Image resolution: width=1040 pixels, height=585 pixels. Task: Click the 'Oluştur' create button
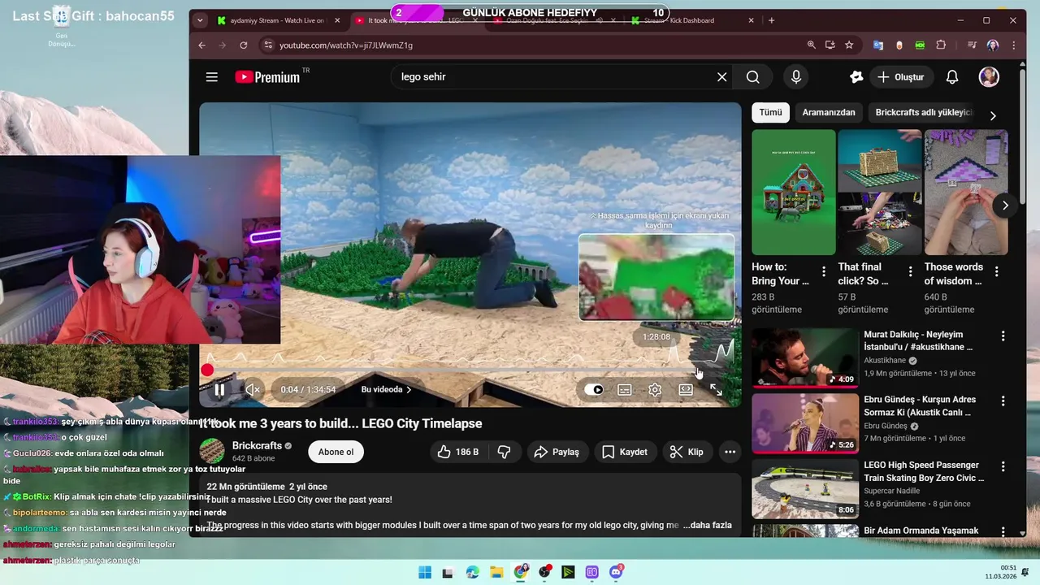click(x=901, y=77)
